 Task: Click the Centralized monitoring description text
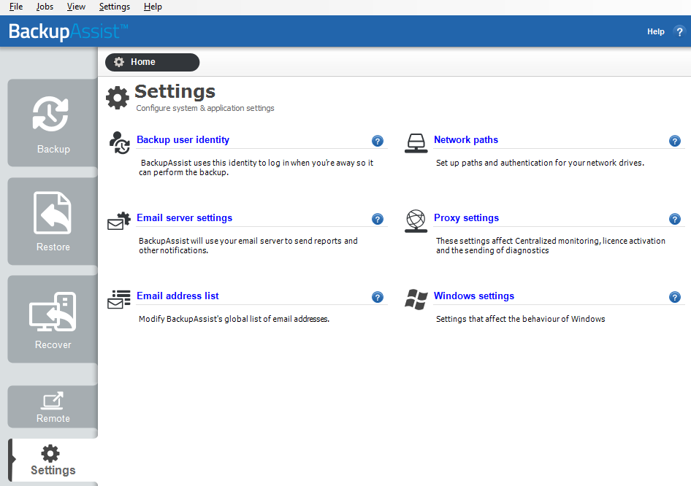click(x=551, y=246)
